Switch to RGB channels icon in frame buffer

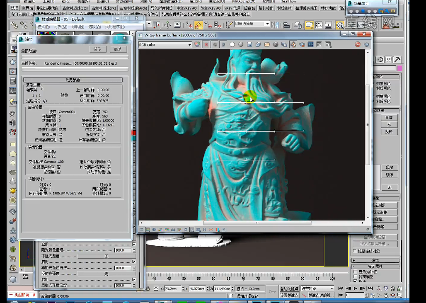coord(197,45)
